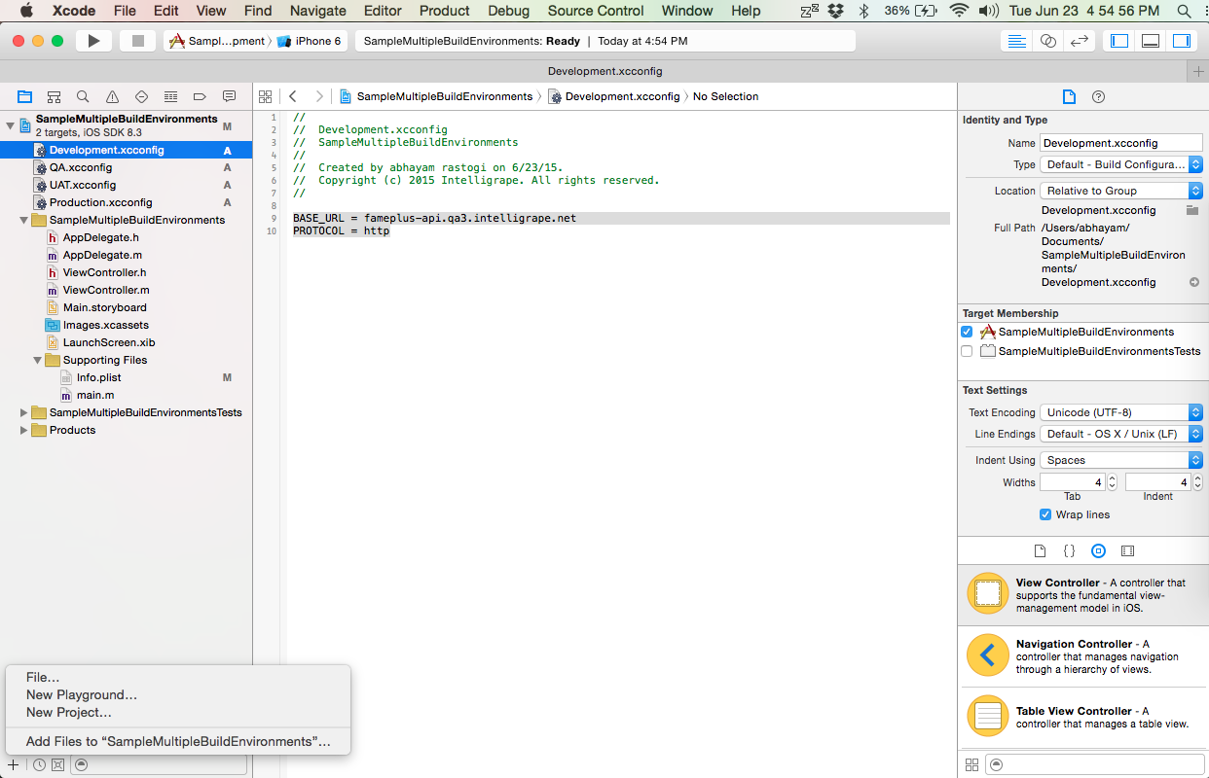
Task: Open the Editor menu
Action: (x=383, y=11)
